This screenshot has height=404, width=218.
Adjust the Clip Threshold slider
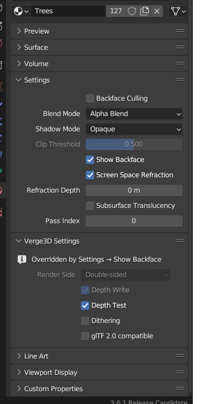pyautogui.click(x=134, y=144)
